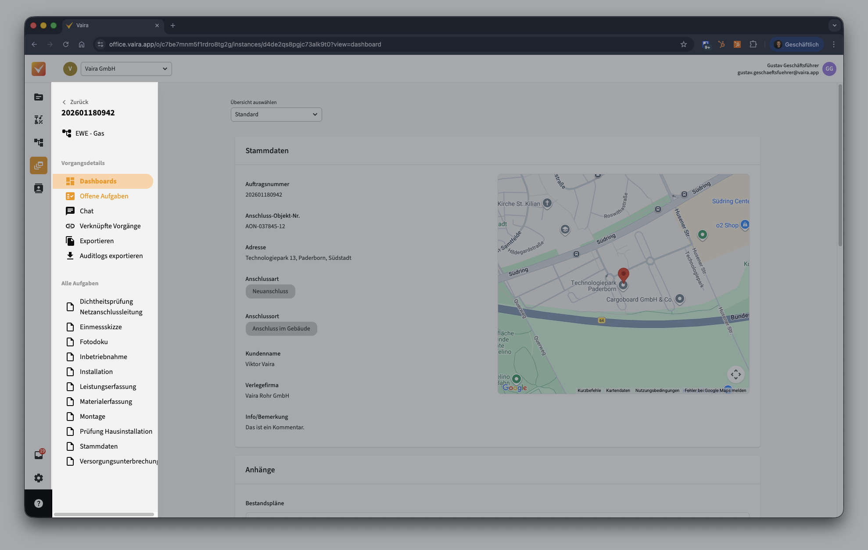Open the settings gear in sidebar
The height and width of the screenshot is (550, 868).
[x=39, y=478]
